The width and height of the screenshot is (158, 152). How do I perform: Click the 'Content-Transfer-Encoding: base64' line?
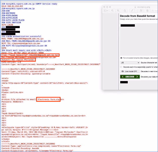point(20,148)
